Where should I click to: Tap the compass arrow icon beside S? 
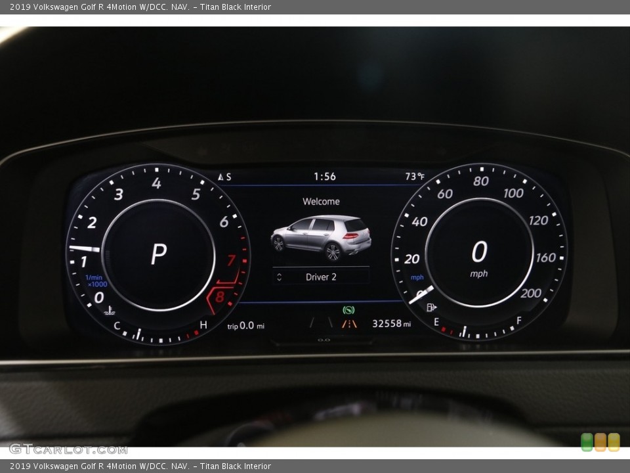220,177
